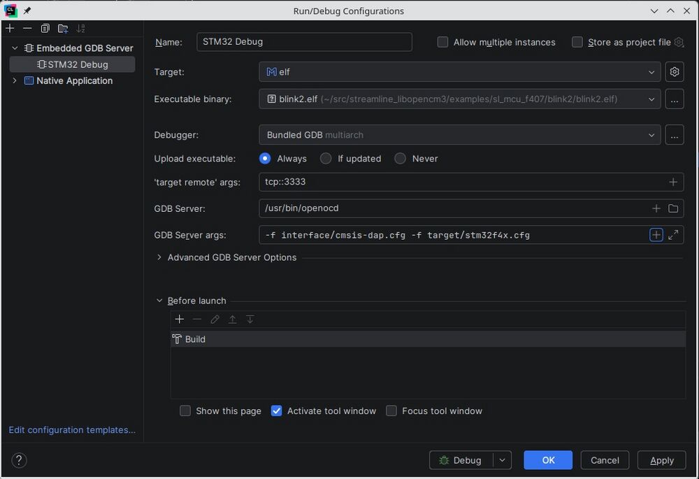Expand the GDB Server args field
This screenshot has width=699, height=479.
tap(673, 235)
